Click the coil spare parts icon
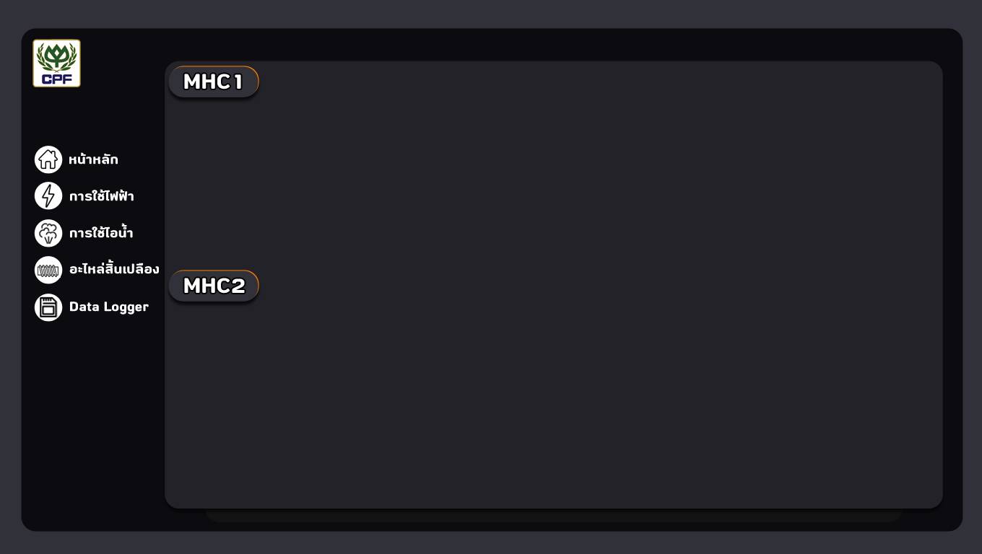The height and width of the screenshot is (554, 982). 48,270
